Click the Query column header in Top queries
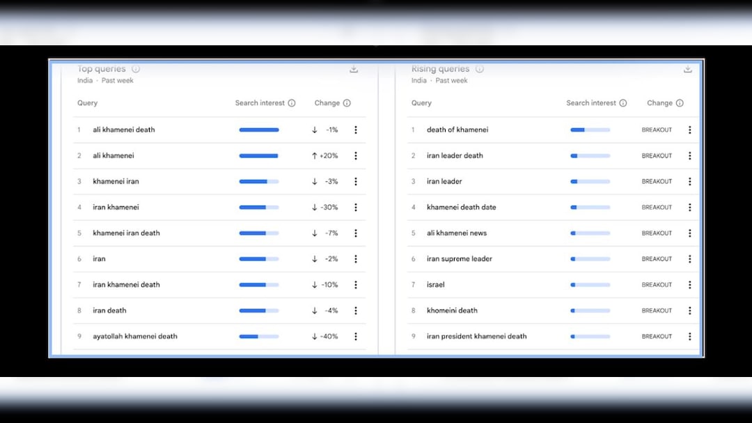Viewport: 752px width, 423px height. [x=88, y=103]
